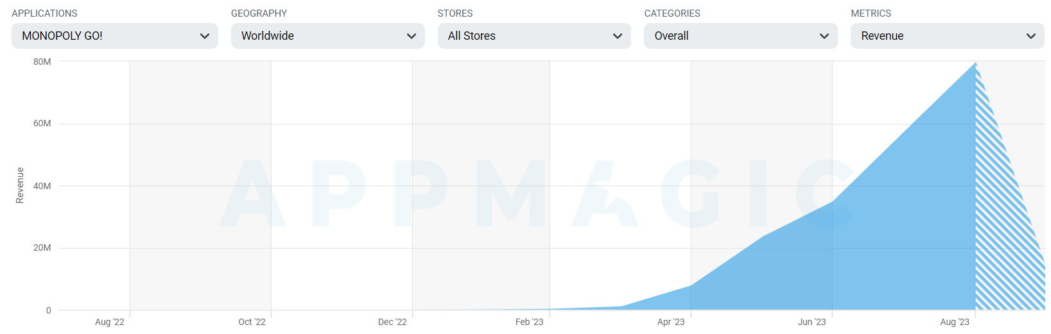This screenshot has width=1051, height=334.
Task: Select the Jun '23 data point on chart
Action: click(833, 202)
